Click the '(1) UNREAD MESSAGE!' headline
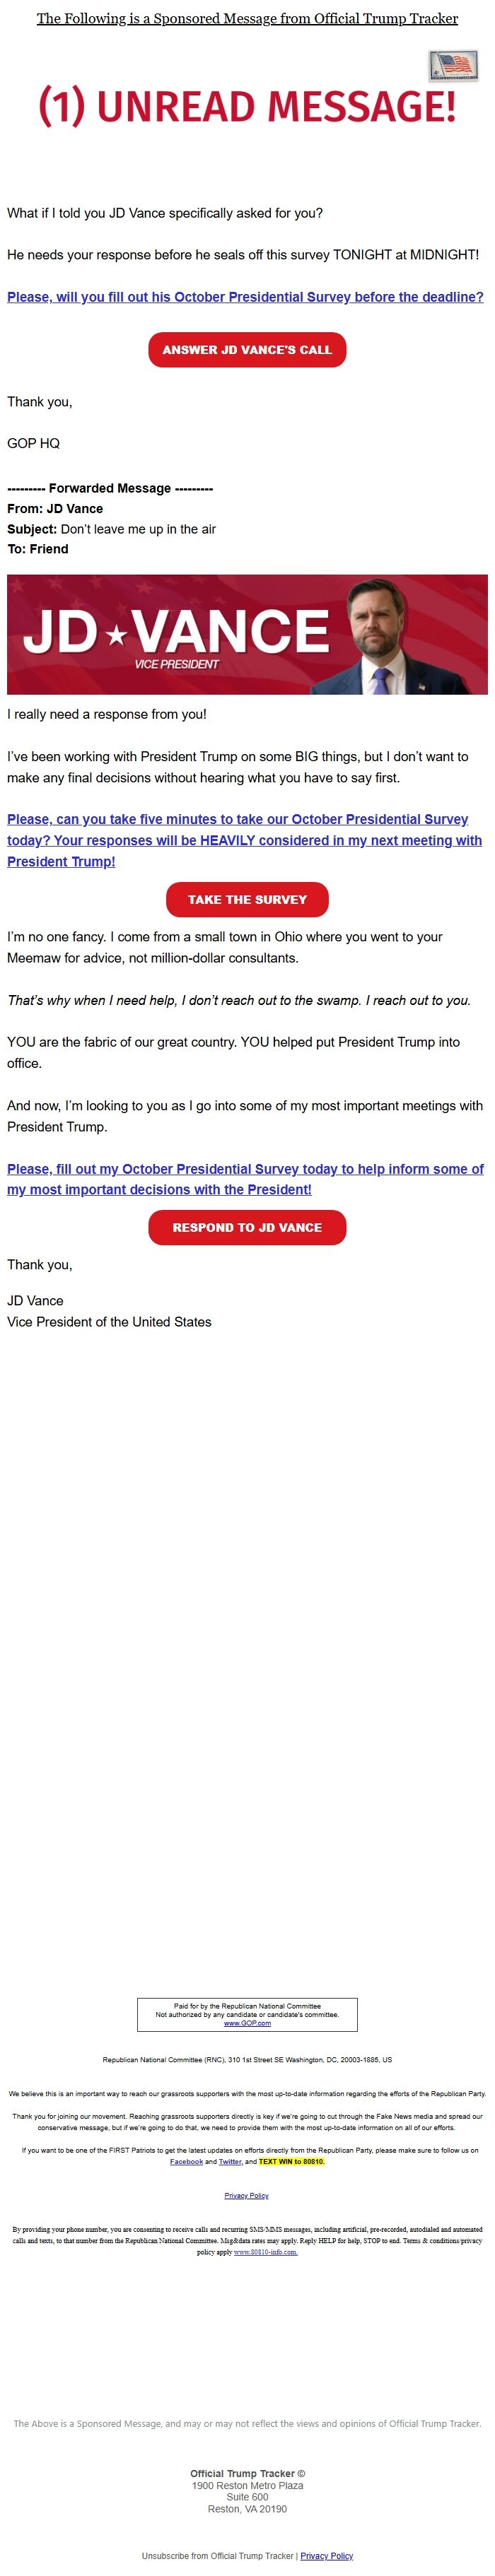This screenshot has width=495, height=2576. (x=247, y=106)
